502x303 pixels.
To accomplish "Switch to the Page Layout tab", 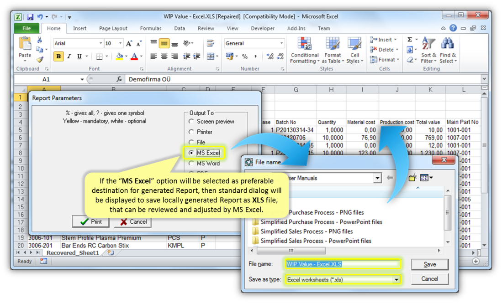I will 113,28.
